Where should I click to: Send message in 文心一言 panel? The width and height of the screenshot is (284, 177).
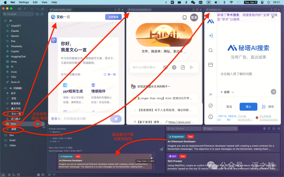pos(116,119)
